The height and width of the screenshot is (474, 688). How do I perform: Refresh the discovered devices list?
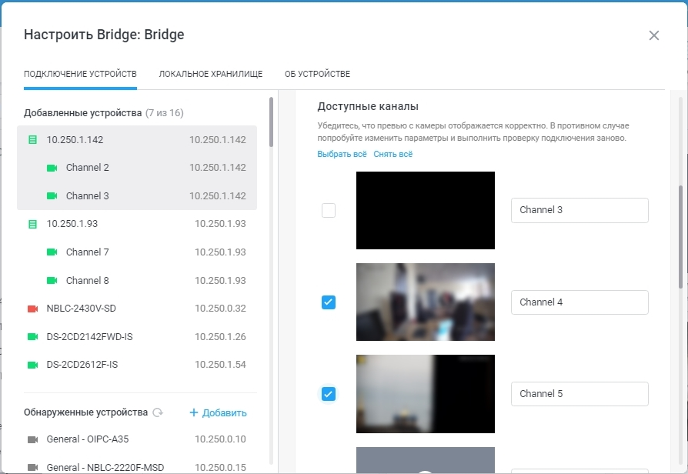click(158, 412)
